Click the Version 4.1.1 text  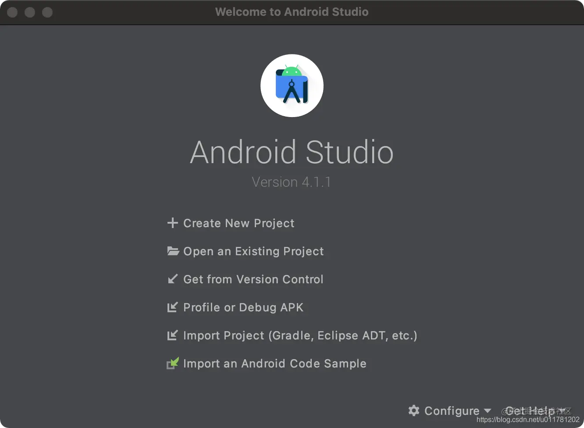click(x=291, y=182)
